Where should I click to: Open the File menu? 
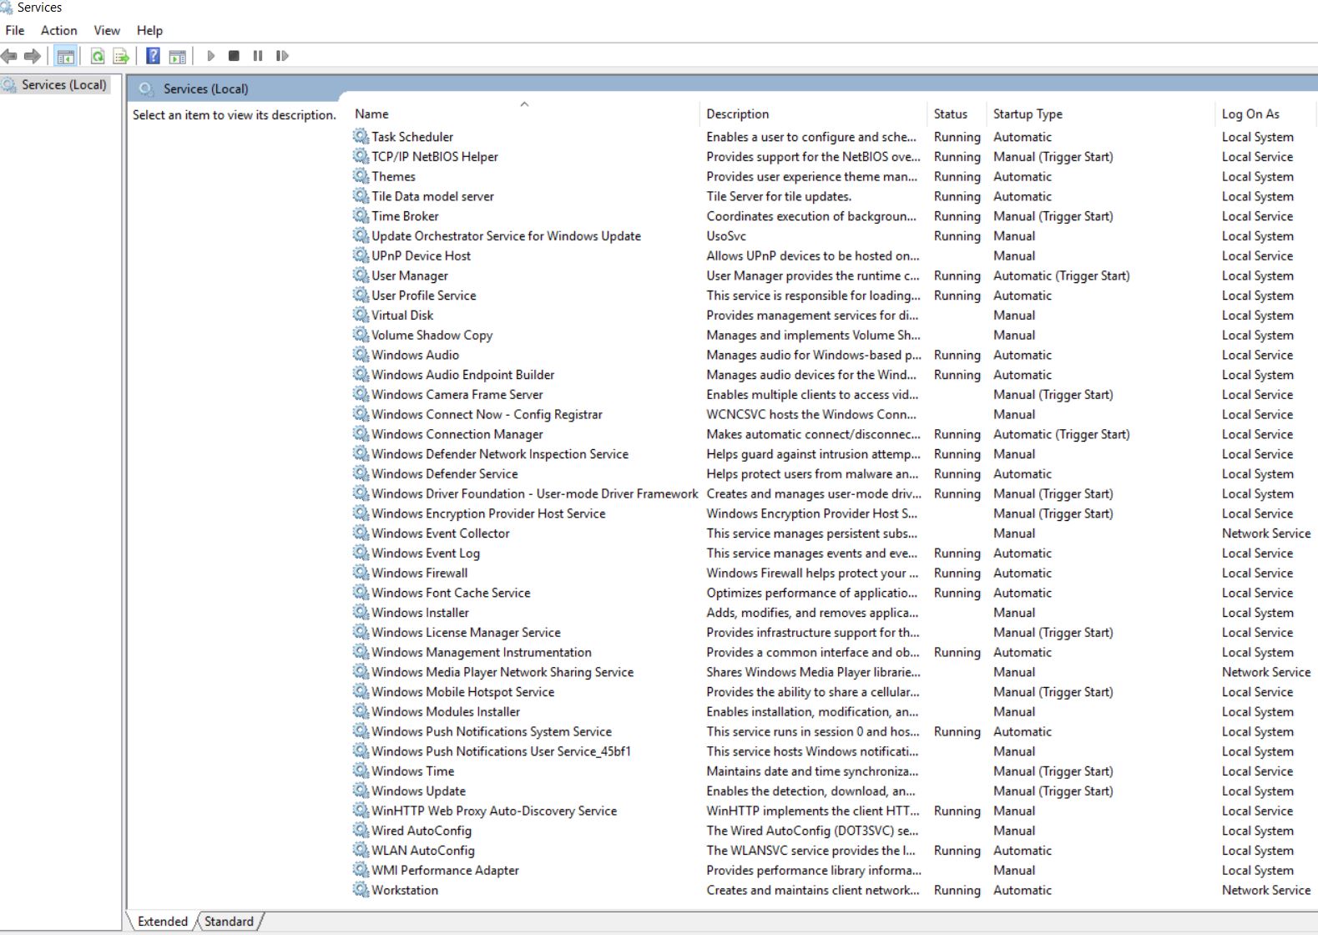coord(15,30)
